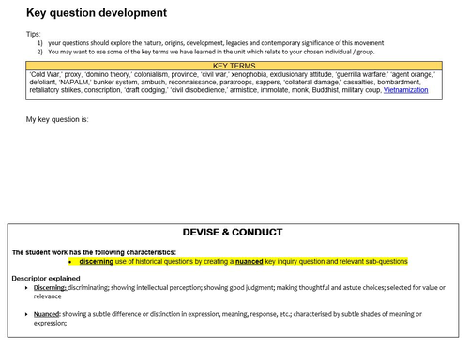This screenshot has width=469, height=349.
Task: Click the word 'NAPALM' in key terms
Action: (x=74, y=83)
